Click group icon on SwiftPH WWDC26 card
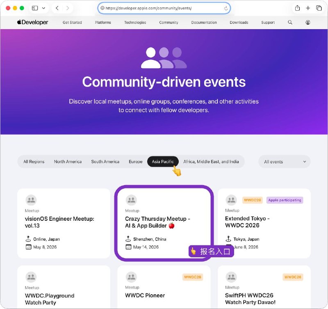The height and width of the screenshot is (309, 328). click(231, 277)
